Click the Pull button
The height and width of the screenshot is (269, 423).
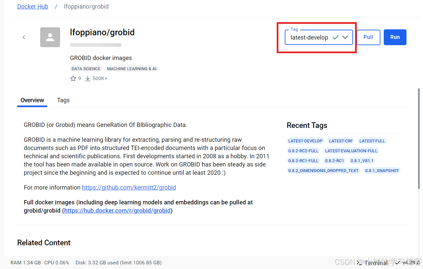368,37
